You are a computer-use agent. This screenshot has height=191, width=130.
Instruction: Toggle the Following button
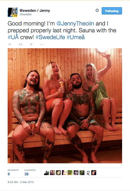[x=112, y=11]
